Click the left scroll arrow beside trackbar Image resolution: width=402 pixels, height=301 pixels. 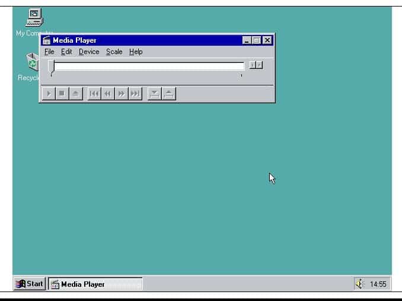pyautogui.click(x=253, y=65)
